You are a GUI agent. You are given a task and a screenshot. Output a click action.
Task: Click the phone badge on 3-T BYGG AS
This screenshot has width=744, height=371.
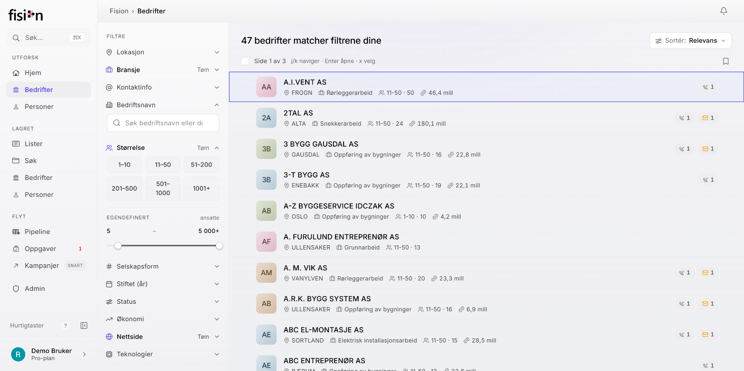[x=708, y=180]
